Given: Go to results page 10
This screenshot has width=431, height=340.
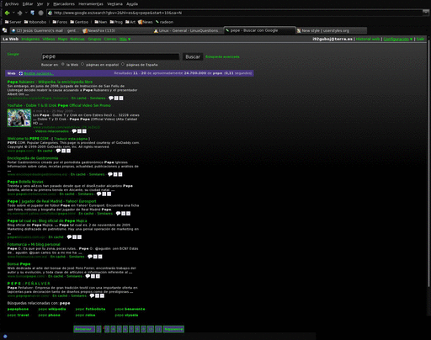Looking at the screenshot, I should click(x=151, y=329).
